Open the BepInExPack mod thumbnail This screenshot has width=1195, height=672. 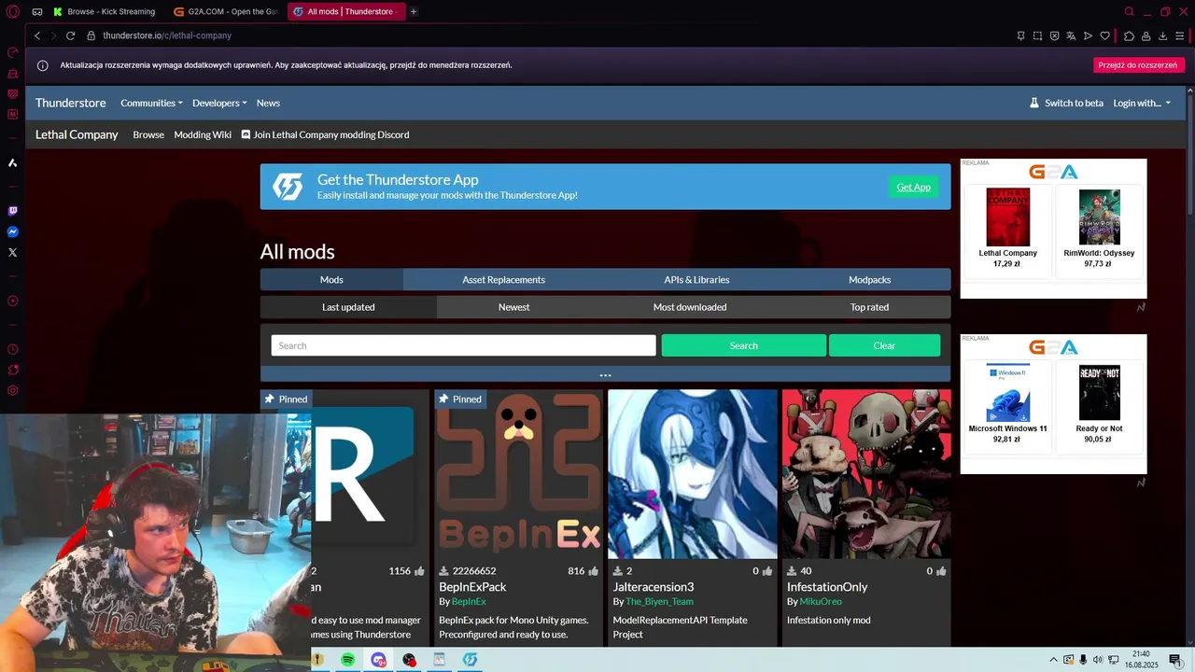pos(518,474)
